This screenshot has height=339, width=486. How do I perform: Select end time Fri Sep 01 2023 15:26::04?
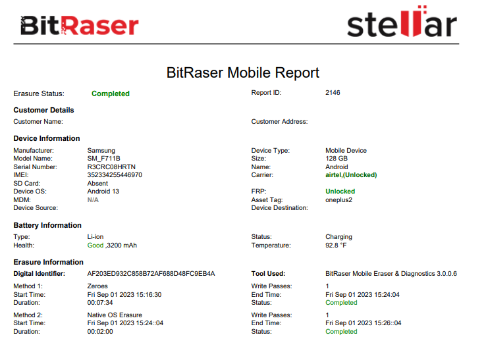tap(364, 323)
